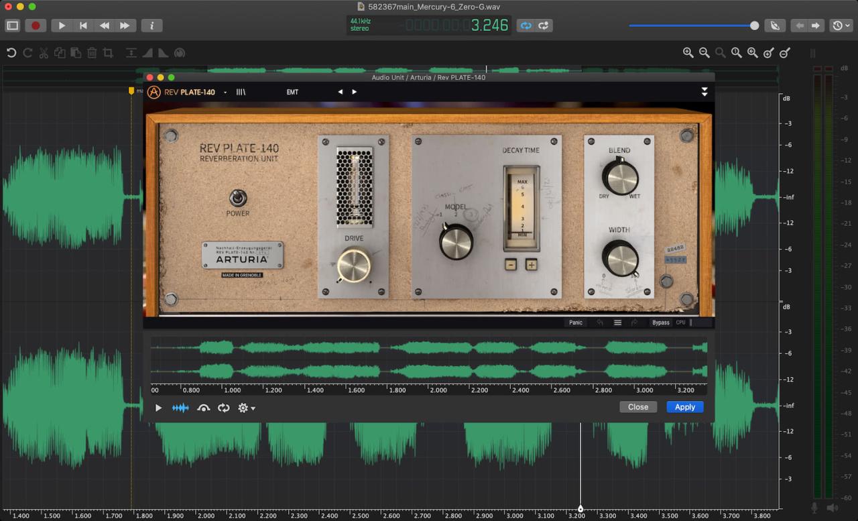Open the history clock dropdown
This screenshot has height=521, width=858.
click(841, 25)
